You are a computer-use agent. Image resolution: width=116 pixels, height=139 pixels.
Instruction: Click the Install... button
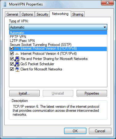coord(24,93)
